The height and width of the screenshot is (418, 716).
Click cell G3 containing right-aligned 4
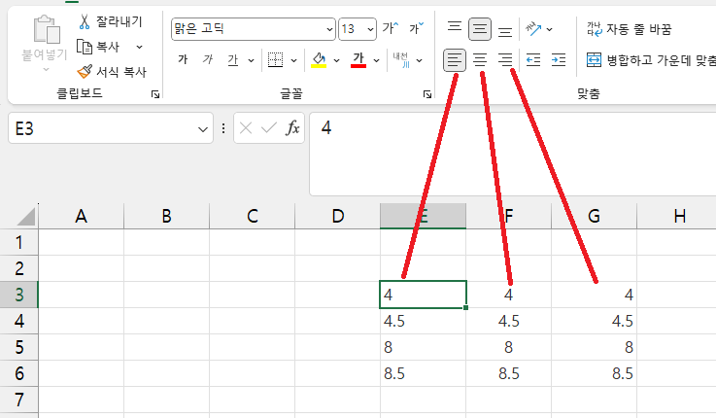pyautogui.click(x=594, y=295)
